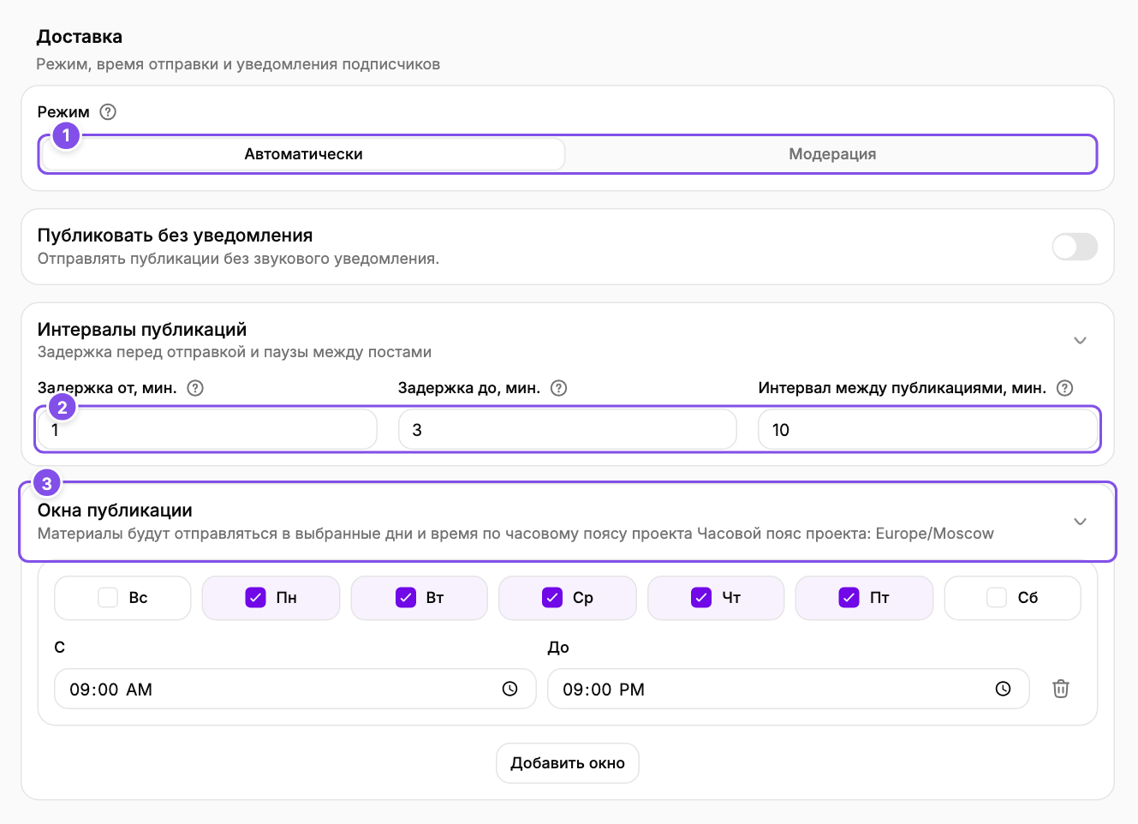
Task: Check the Сб day checkbox
Action: 997,597
